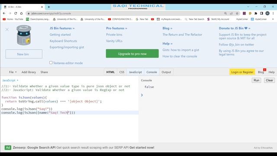This screenshot has width=277, height=156.
Task: Open the Add library menu
Action: (x=29, y=72)
